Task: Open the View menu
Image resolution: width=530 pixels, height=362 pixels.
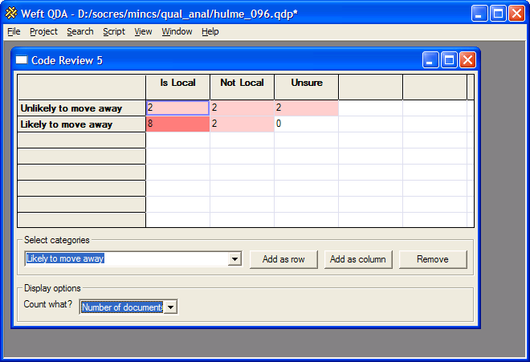Action: (143, 31)
